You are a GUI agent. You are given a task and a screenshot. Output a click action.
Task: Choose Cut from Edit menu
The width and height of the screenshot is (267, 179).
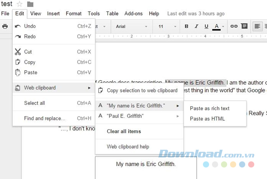pos(54,52)
